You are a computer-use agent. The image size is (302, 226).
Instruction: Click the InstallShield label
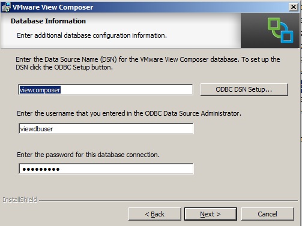coord(20,200)
